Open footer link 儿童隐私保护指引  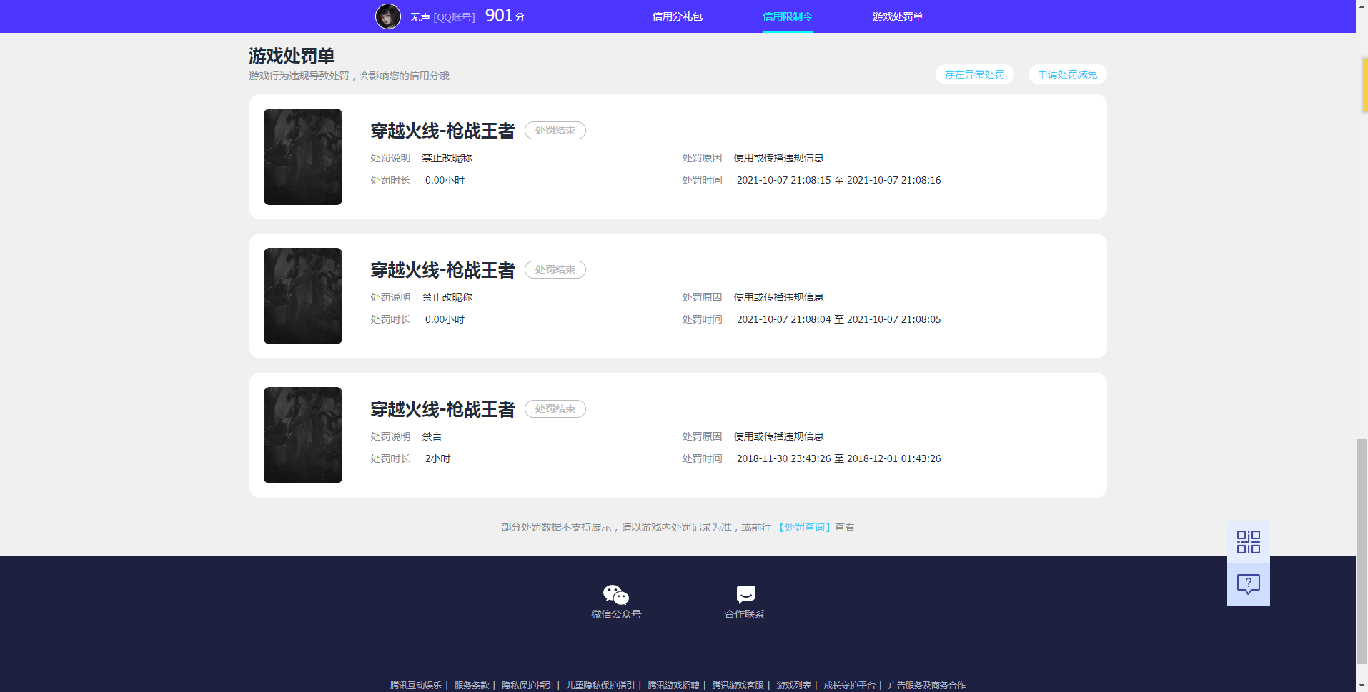[x=600, y=685]
